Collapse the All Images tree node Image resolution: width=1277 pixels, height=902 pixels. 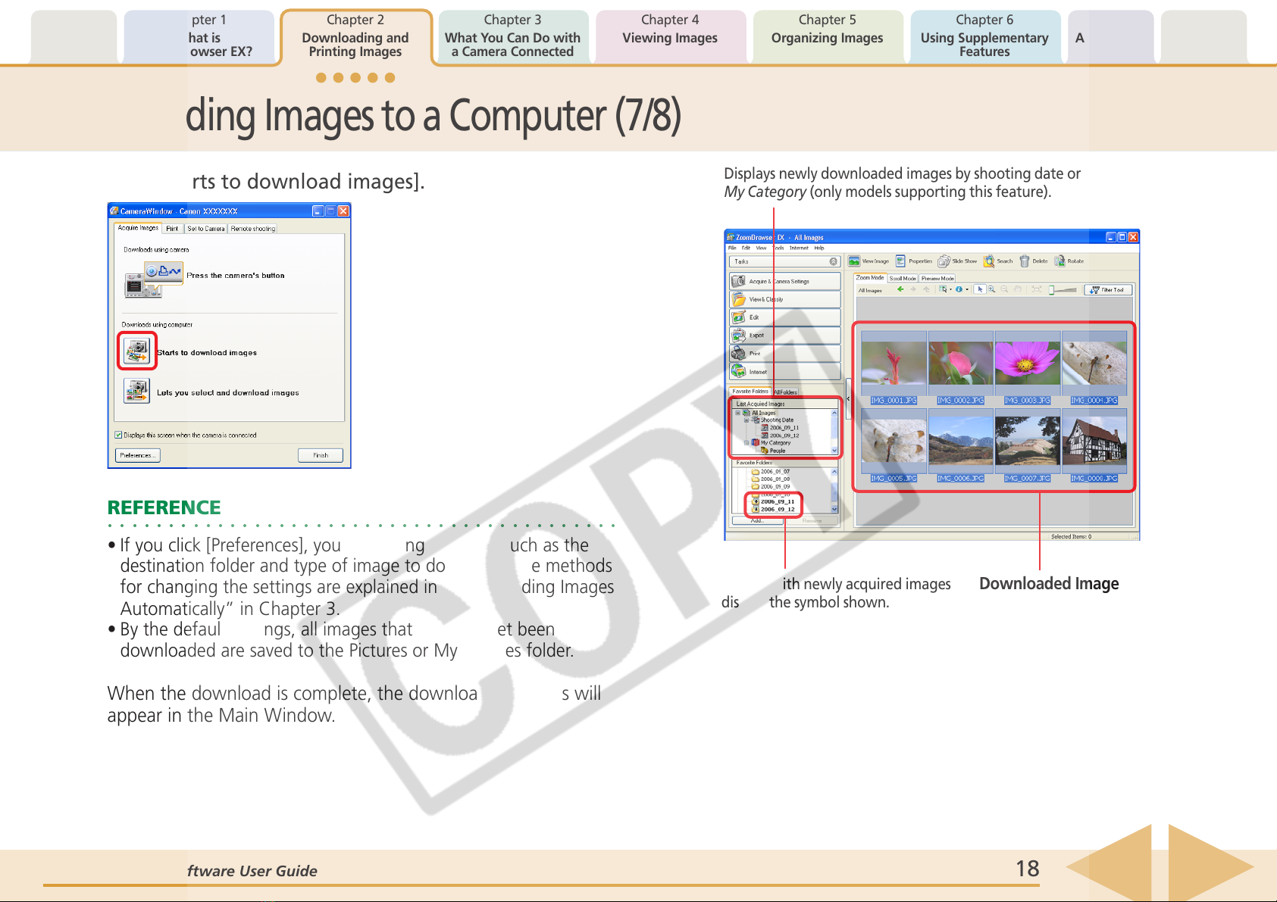tap(738, 413)
